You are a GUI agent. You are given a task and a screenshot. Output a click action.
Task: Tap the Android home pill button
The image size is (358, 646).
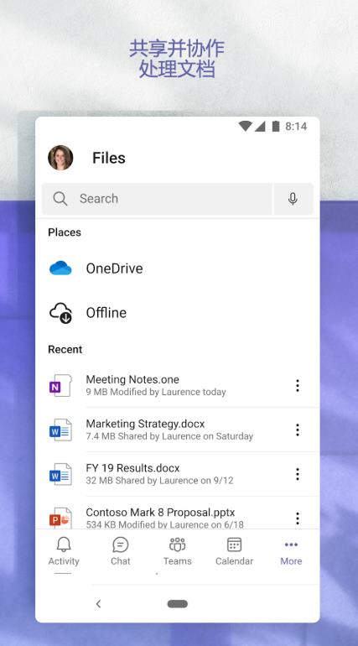tap(178, 604)
